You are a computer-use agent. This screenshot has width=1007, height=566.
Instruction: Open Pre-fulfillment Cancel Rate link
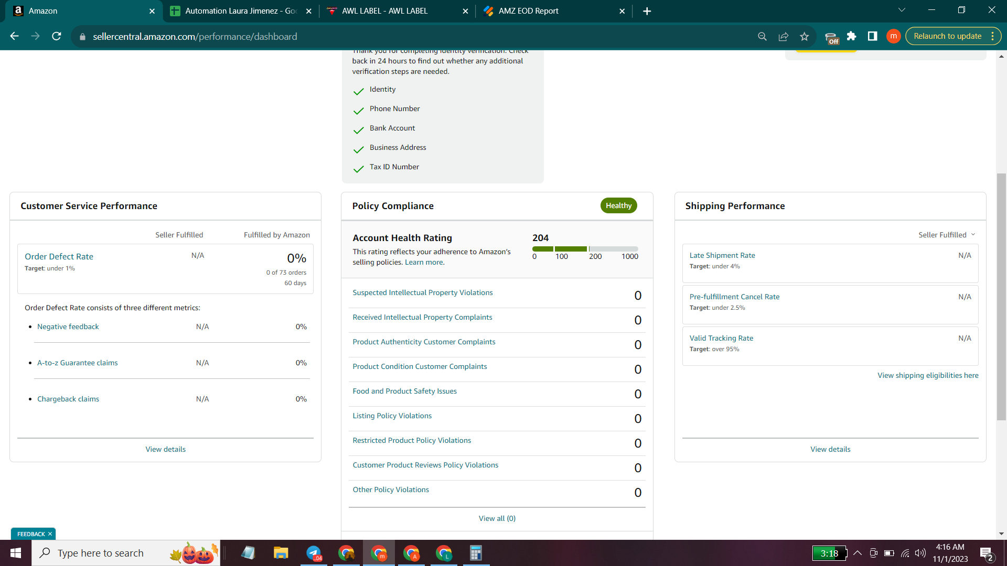tap(734, 297)
